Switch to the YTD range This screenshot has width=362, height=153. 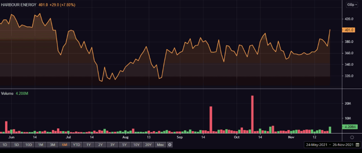[x=76, y=145]
